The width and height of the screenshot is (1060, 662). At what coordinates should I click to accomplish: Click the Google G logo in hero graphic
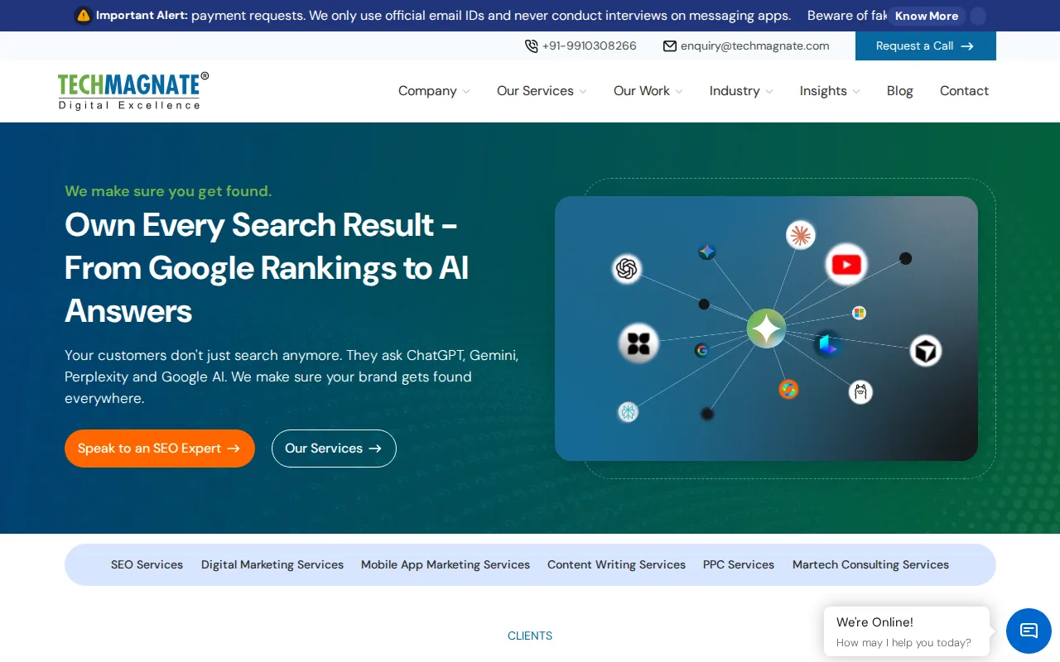(701, 350)
